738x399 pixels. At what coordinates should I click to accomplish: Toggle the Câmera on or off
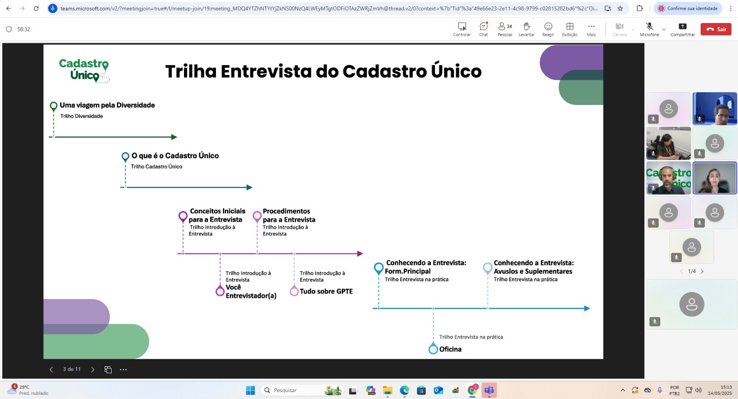619,29
